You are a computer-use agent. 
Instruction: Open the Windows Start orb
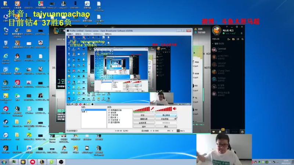click(x=4, y=162)
